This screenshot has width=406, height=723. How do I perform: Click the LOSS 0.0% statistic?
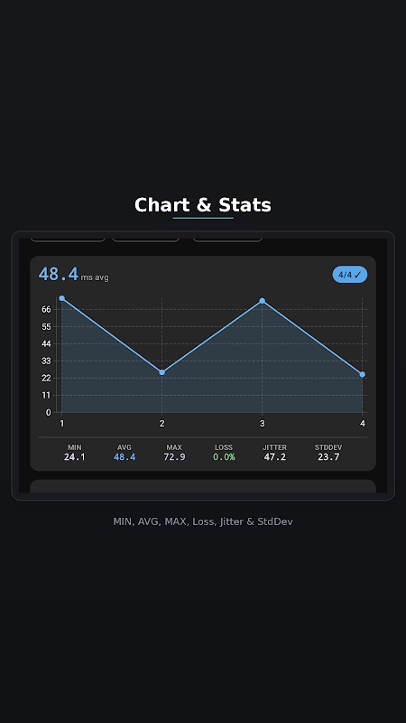point(224,453)
